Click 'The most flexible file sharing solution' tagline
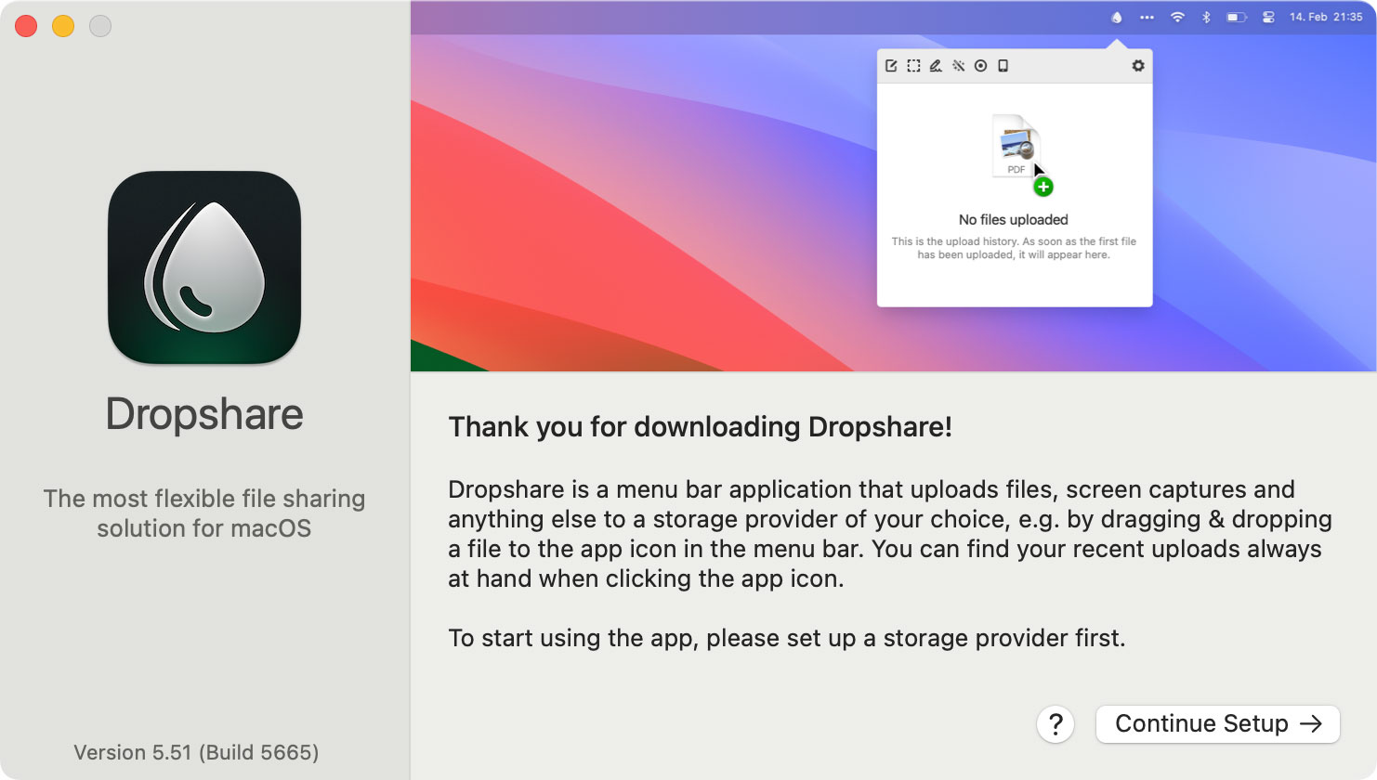 click(x=204, y=513)
